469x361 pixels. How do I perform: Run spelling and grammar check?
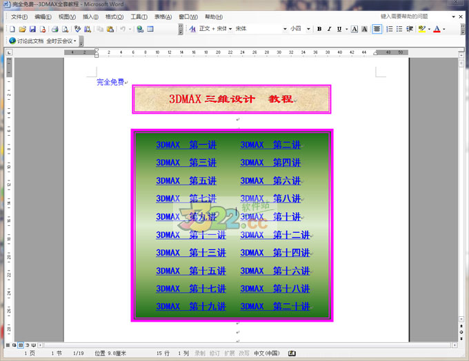pyautogui.click(x=77, y=29)
